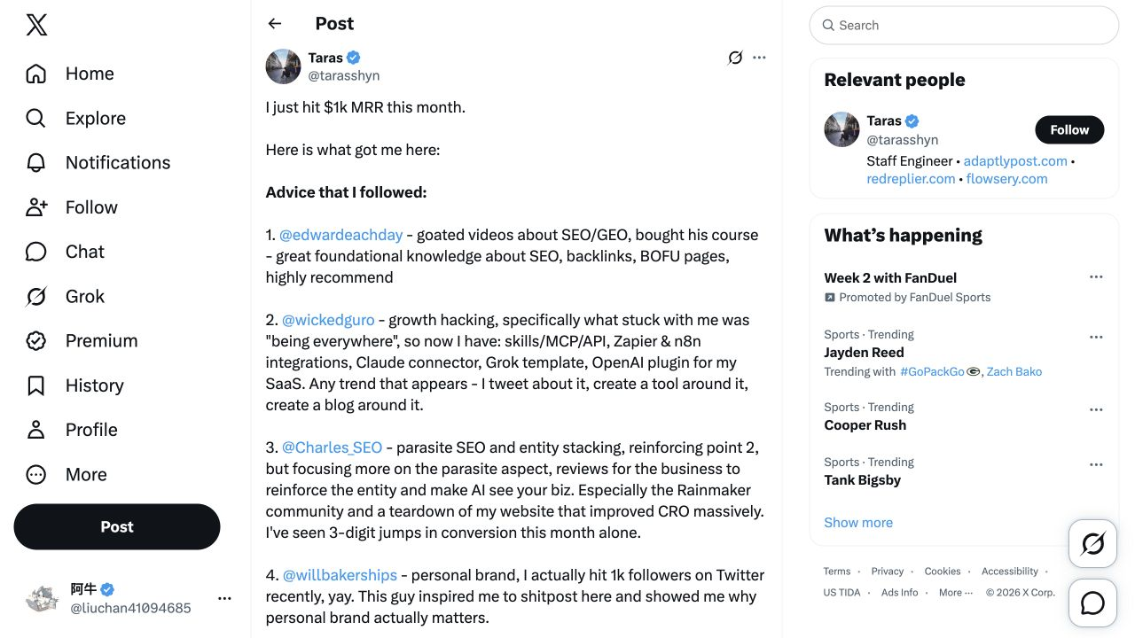Open more options on Taras's post

[x=759, y=58]
